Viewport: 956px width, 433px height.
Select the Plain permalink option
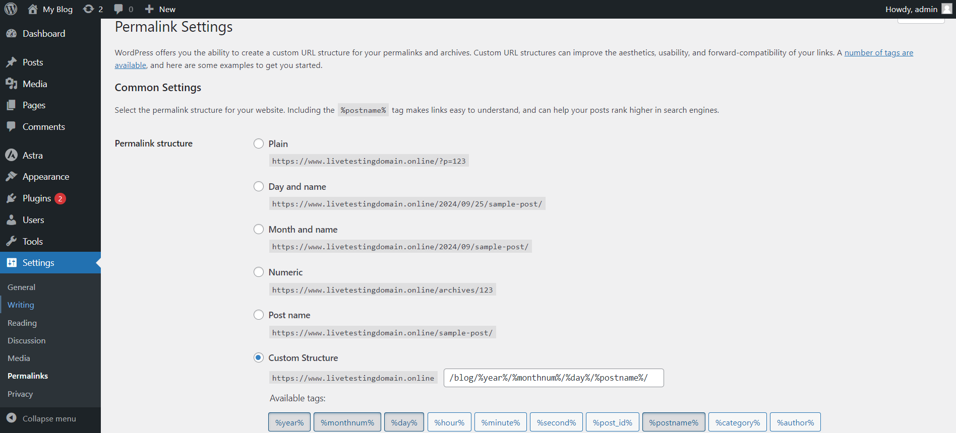click(259, 143)
